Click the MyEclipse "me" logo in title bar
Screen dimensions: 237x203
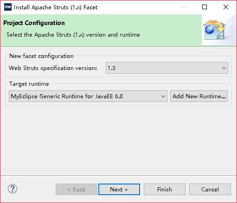tap(8, 7)
